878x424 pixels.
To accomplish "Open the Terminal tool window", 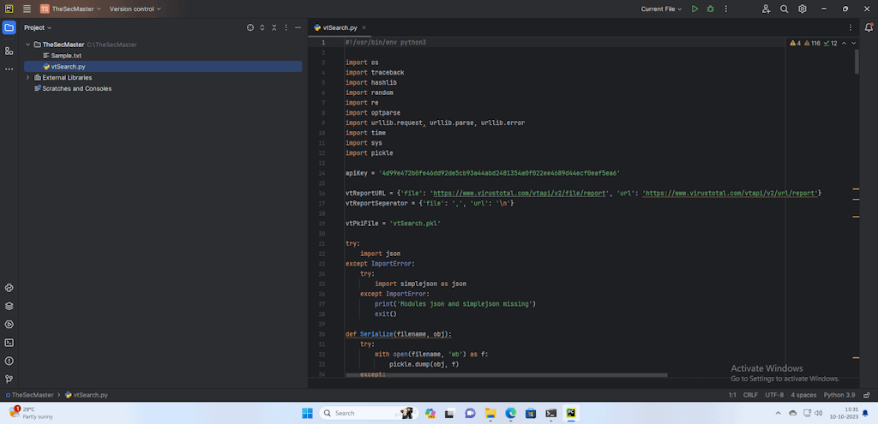I will (9, 343).
